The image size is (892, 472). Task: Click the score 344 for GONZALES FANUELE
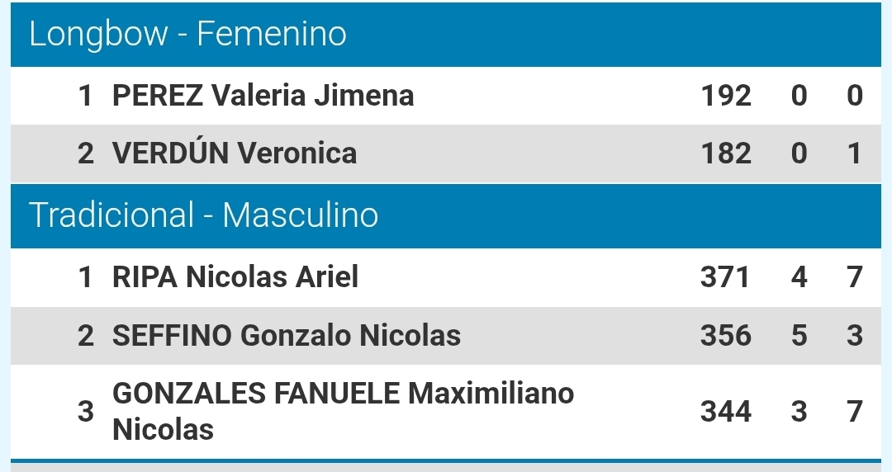[726, 411]
